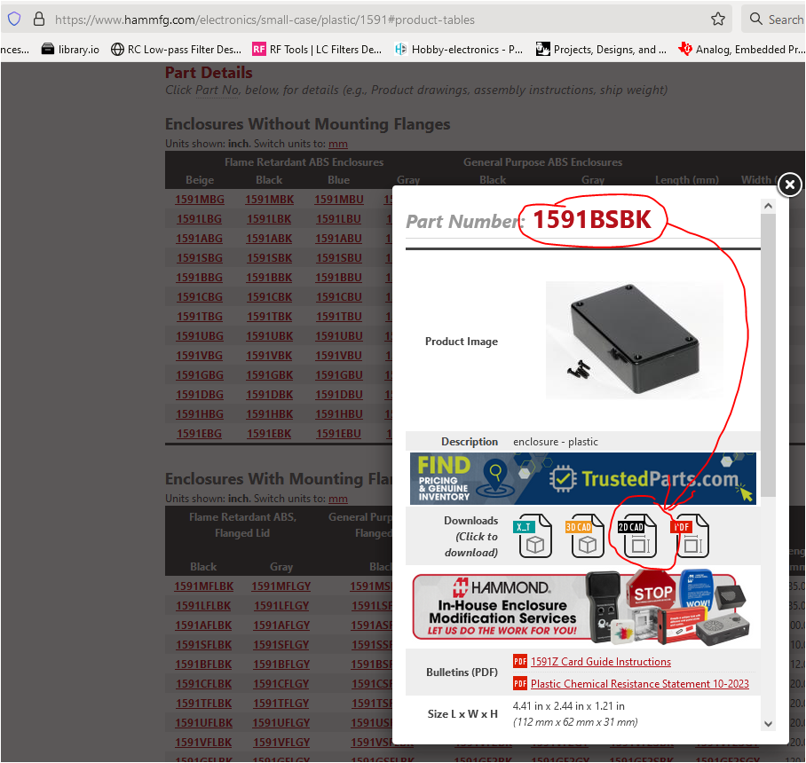Click the address bar URL
Screen dimensions: 806x763
point(265,20)
